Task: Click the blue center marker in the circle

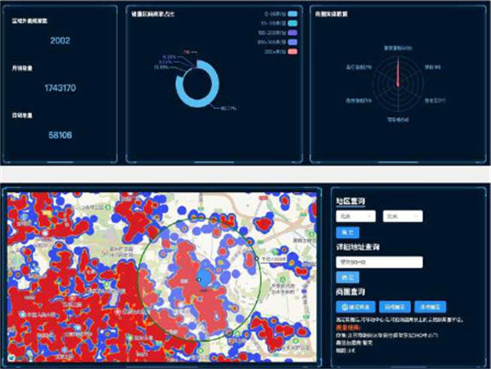Action: point(198,281)
